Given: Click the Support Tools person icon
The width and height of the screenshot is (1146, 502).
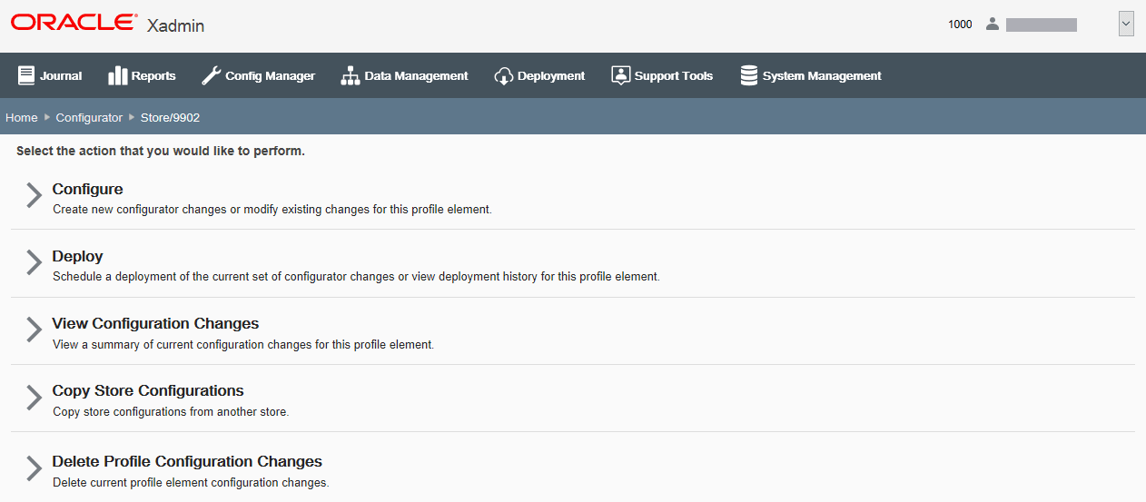Looking at the screenshot, I should (620, 75).
